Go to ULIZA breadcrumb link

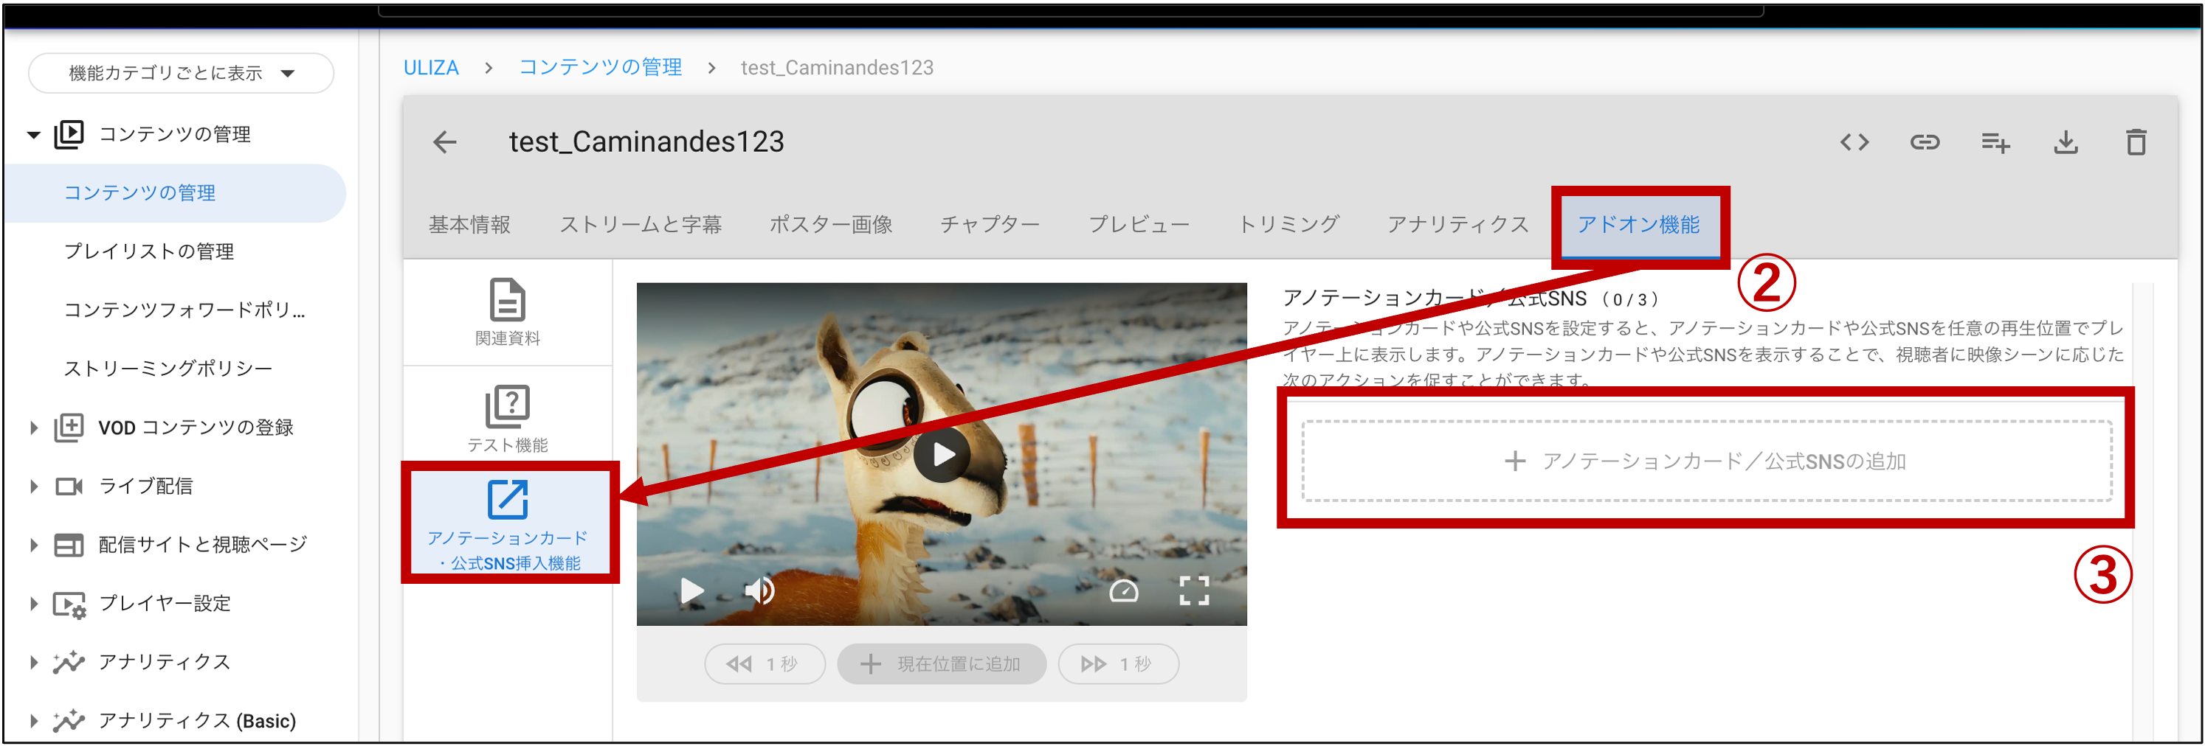coord(430,68)
